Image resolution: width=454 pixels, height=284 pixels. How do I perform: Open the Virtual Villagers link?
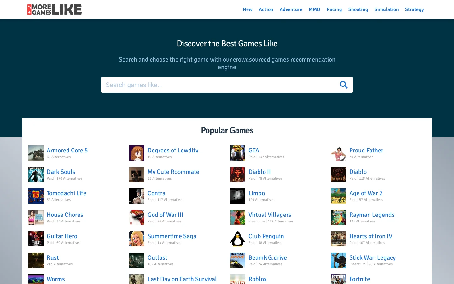(270, 215)
